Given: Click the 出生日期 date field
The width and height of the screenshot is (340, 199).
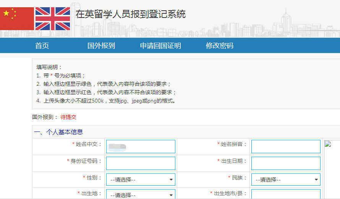Looking at the screenshot, I should pos(286,163).
